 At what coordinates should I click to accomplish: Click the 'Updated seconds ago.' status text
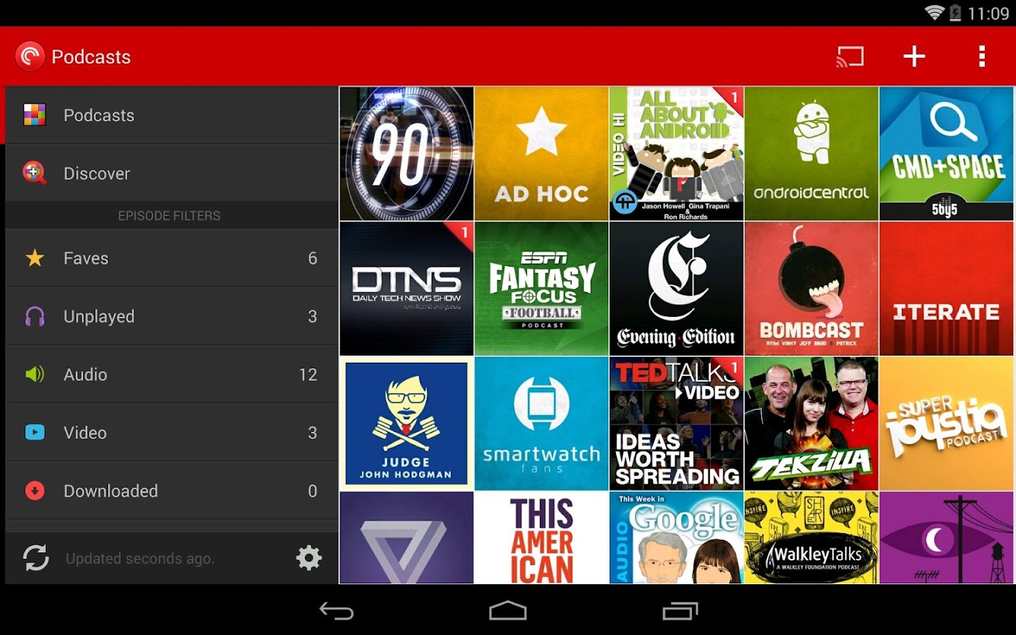(140, 559)
